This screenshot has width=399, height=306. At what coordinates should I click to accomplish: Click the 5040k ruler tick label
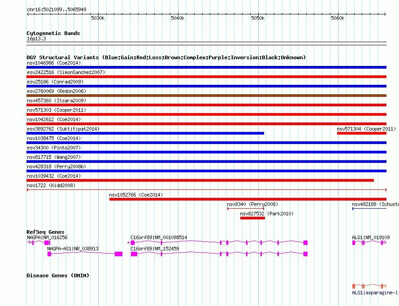point(178,18)
